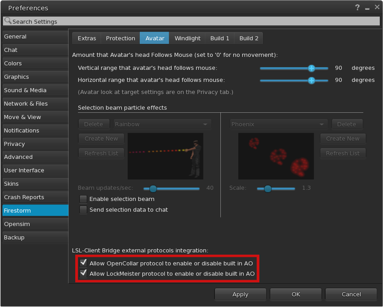Image resolution: width=383 pixels, height=307 pixels.
Task: Toggle the LockMeister protocol checkbox
Action: pyautogui.click(x=83, y=273)
